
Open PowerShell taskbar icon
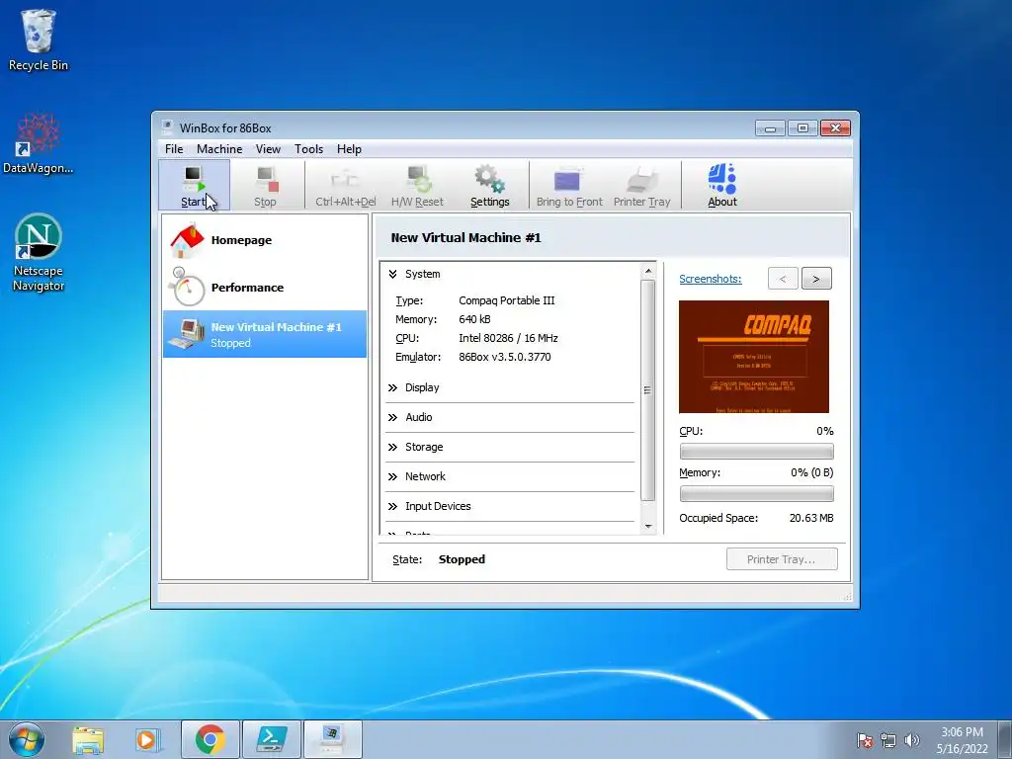[x=271, y=739]
